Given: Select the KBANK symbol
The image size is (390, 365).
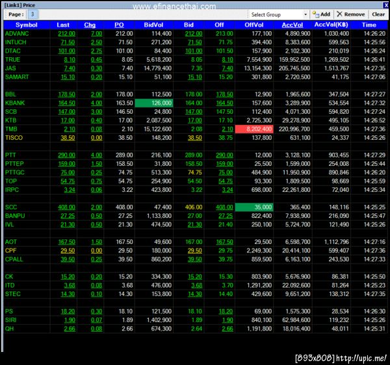Looking at the screenshot, I should (15, 103).
